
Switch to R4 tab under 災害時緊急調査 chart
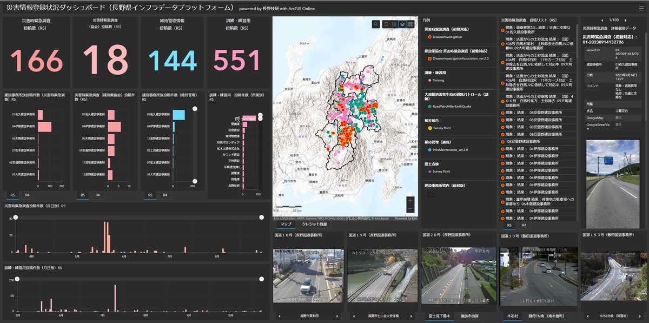coord(26,195)
